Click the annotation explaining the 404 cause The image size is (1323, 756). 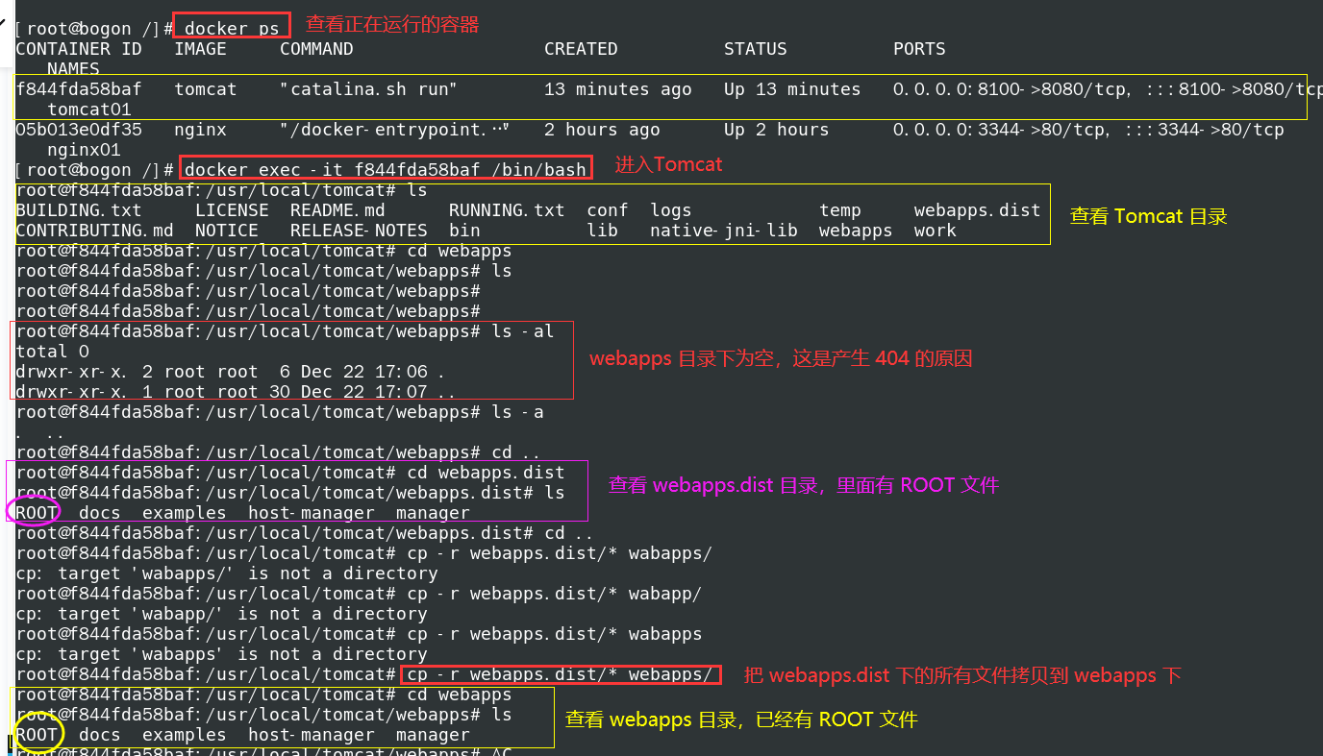pos(781,358)
